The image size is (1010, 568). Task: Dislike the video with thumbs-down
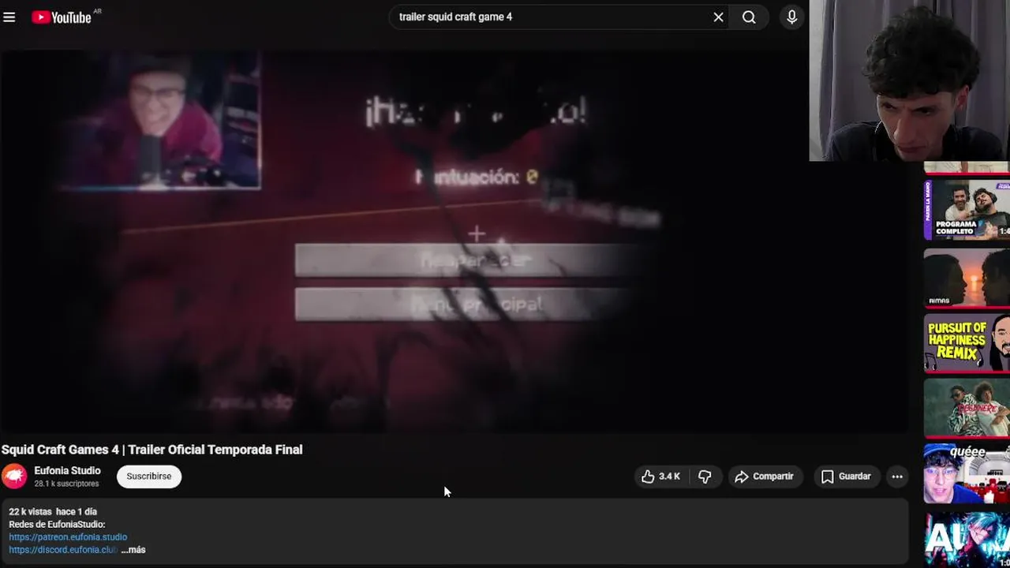click(705, 476)
